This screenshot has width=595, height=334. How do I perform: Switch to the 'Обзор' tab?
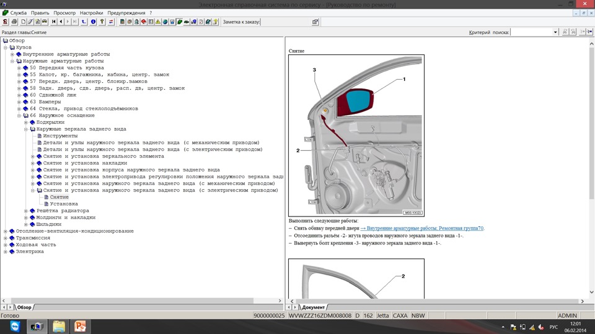coord(24,307)
